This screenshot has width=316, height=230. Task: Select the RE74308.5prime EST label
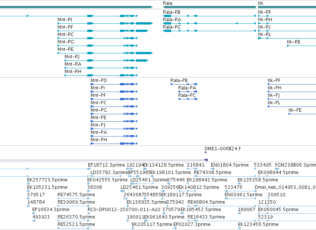[x=212, y=172]
